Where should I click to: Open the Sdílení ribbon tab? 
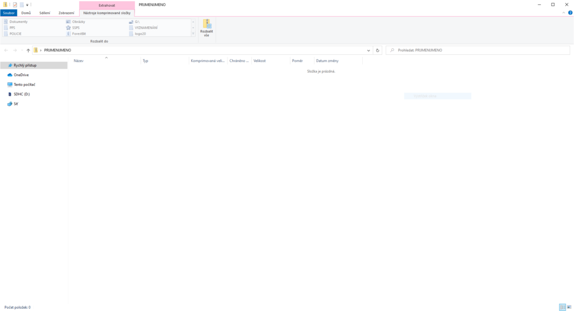45,12
